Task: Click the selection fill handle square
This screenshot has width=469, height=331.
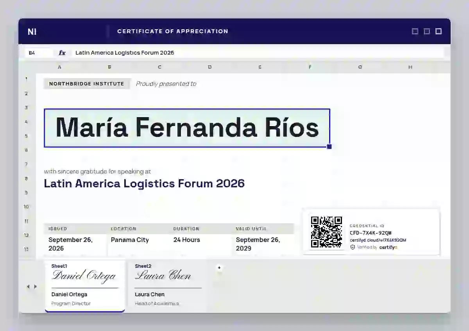Action: click(329, 146)
